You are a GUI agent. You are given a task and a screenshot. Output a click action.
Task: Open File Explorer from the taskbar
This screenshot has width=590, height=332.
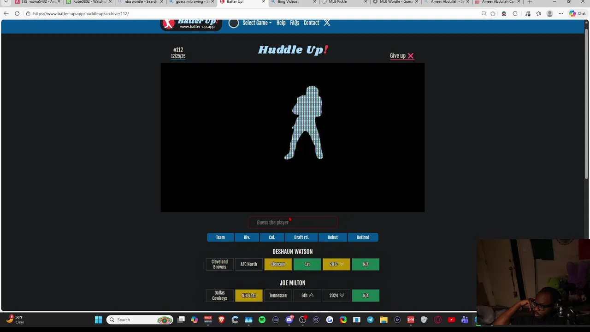(383, 320)
